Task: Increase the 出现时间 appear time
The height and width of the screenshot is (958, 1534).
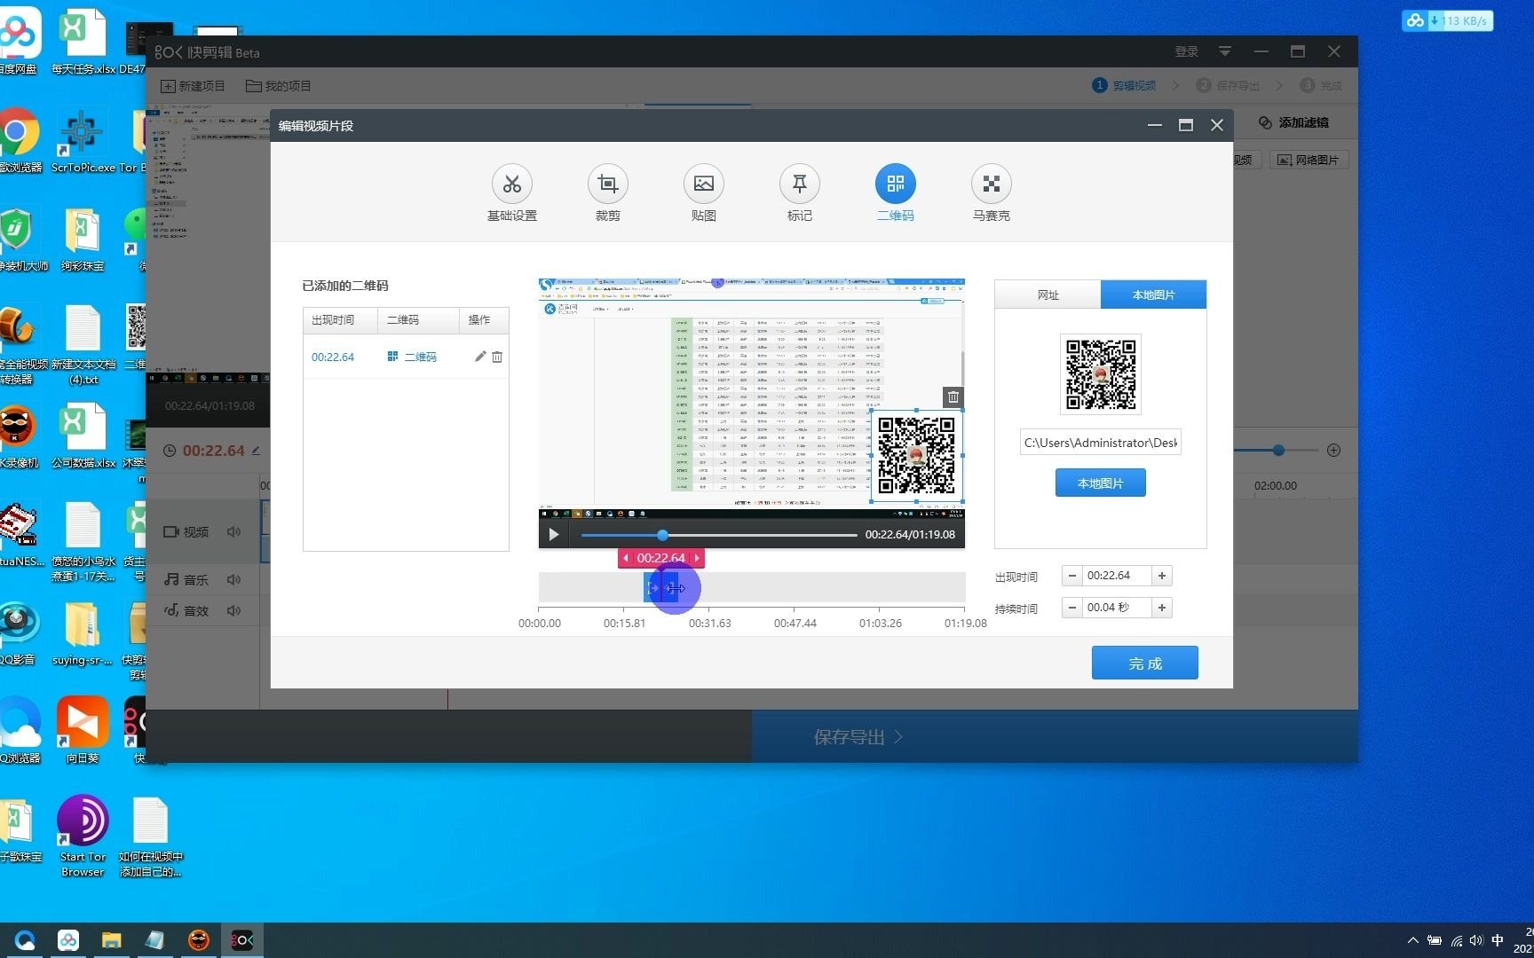Action: pos(1162,576)
